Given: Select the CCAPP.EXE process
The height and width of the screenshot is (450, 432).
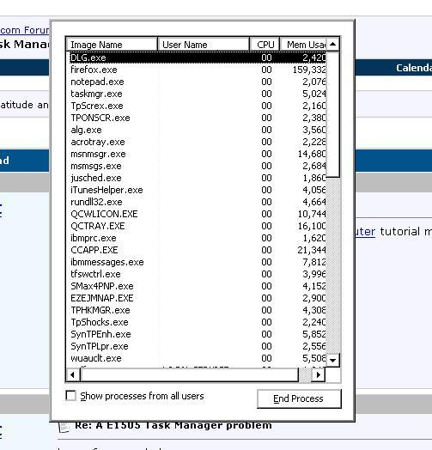Looking at the screenshot, I should coord(198,250).
